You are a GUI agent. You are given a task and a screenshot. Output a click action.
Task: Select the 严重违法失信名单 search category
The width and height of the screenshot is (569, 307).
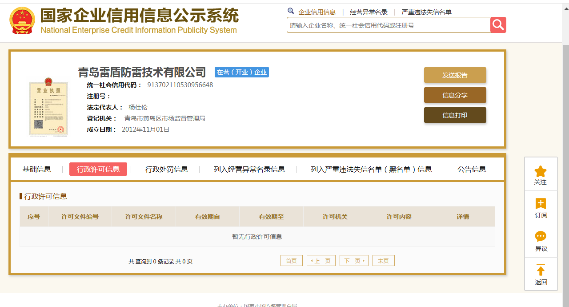pyautogui.click(x=426, y=12)
